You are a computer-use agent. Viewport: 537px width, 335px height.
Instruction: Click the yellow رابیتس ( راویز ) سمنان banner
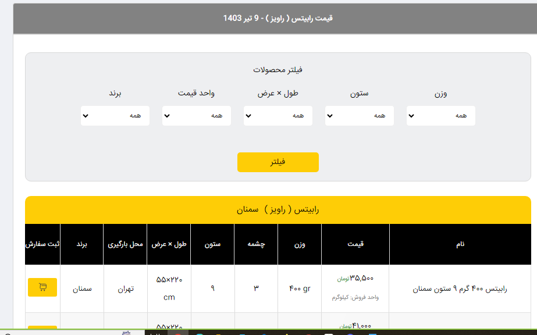coord(278,209)
